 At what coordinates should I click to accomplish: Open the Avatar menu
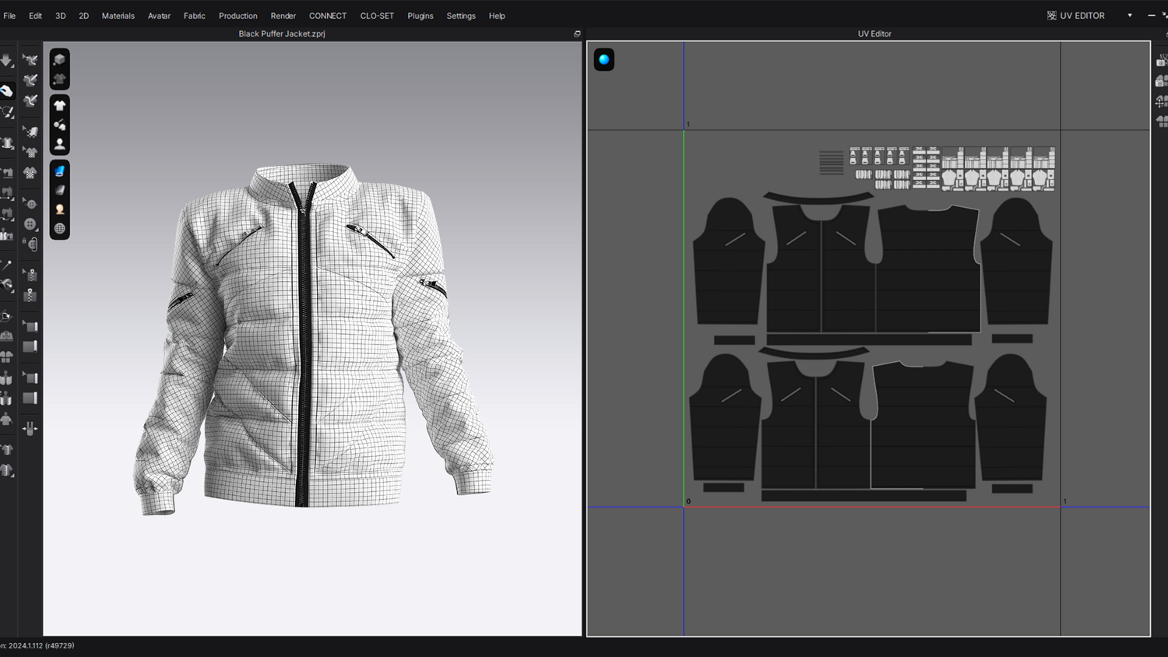[159, 16]
